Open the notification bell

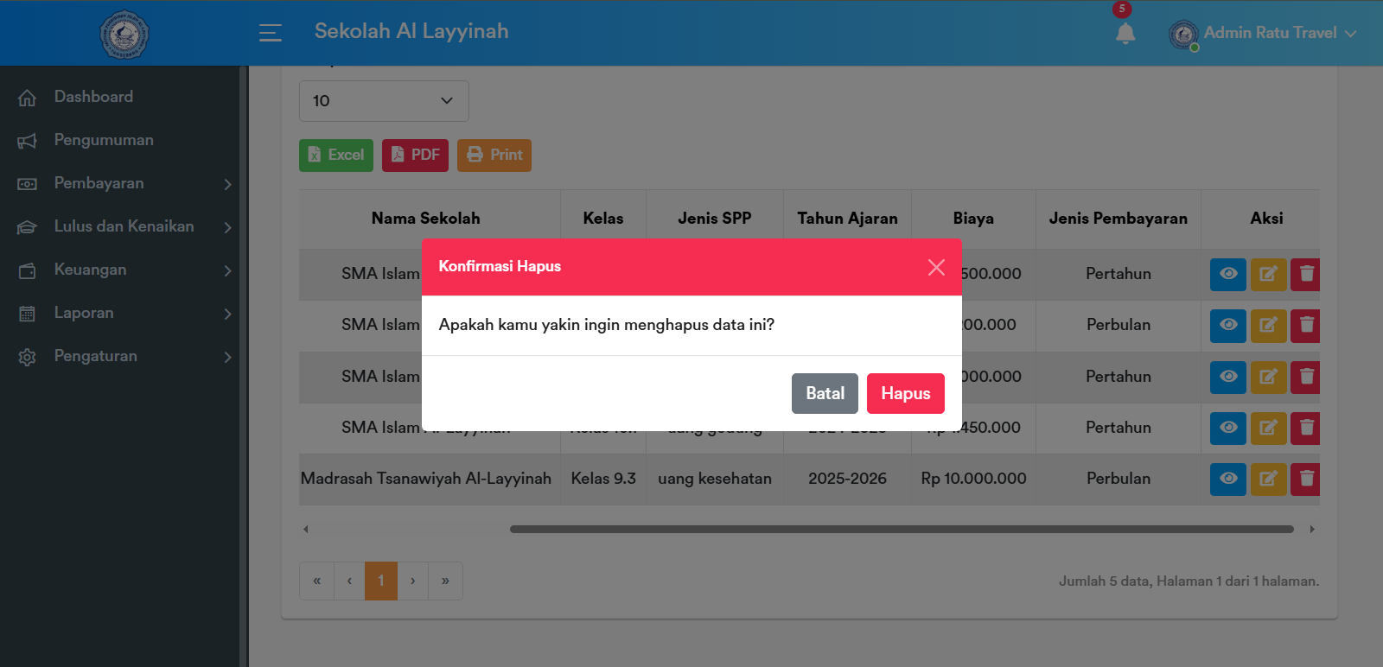pos(1125,34)
